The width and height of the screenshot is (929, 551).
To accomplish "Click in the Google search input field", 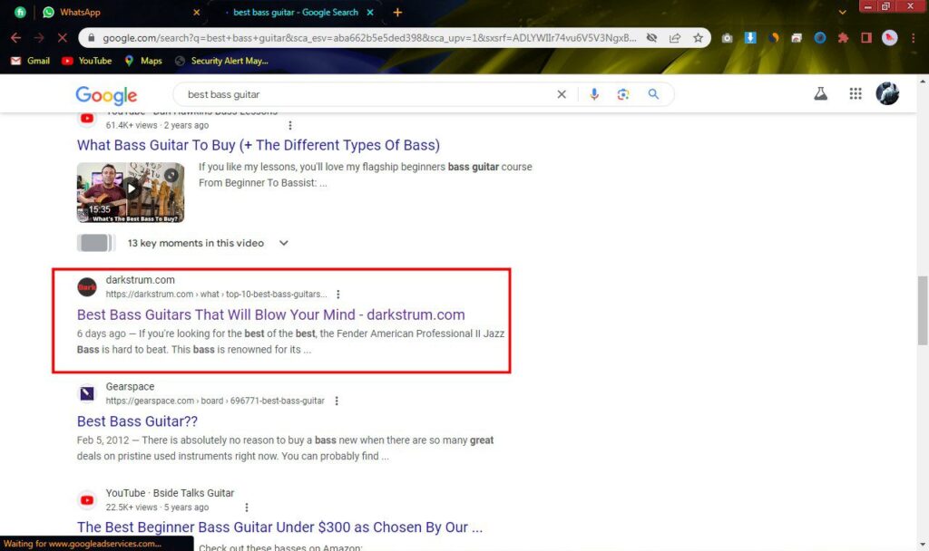I will [x=367, y=94].
